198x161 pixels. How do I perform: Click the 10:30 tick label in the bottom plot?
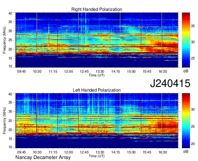click(37, 152)
